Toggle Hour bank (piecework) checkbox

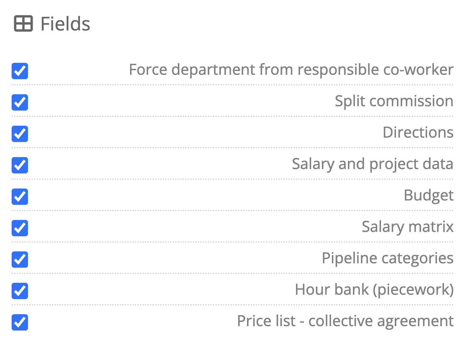[x=20, y=291]
